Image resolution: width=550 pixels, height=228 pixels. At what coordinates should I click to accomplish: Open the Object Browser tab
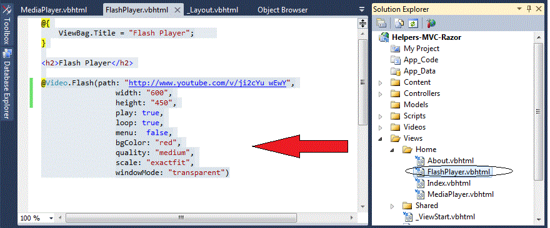(282, 10)
